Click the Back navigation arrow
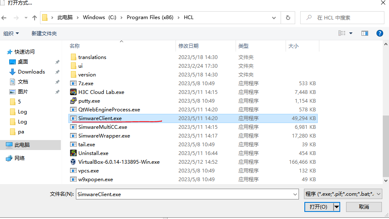 pyautogui.click(x=4, y=18)
